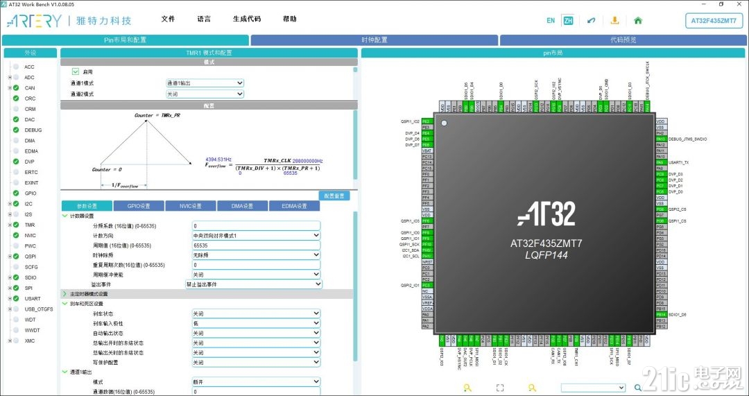Screen dimensions: 749x396
Task: Collapse 通道1输出 section
Action: 65,372
